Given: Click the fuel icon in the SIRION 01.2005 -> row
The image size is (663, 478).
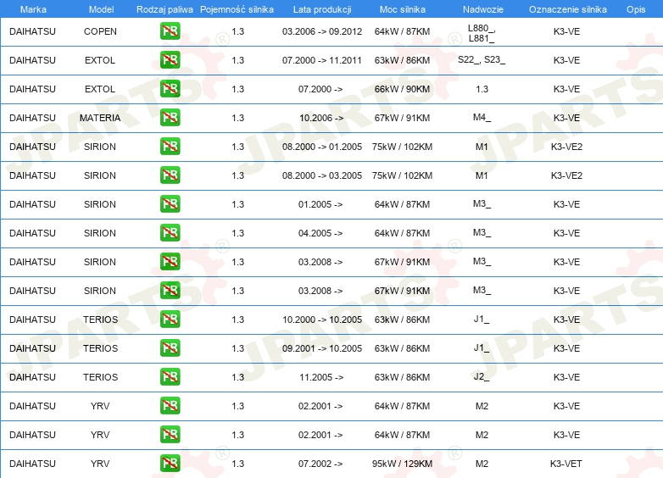Looking at the screenshot, I should coord(170,204).
